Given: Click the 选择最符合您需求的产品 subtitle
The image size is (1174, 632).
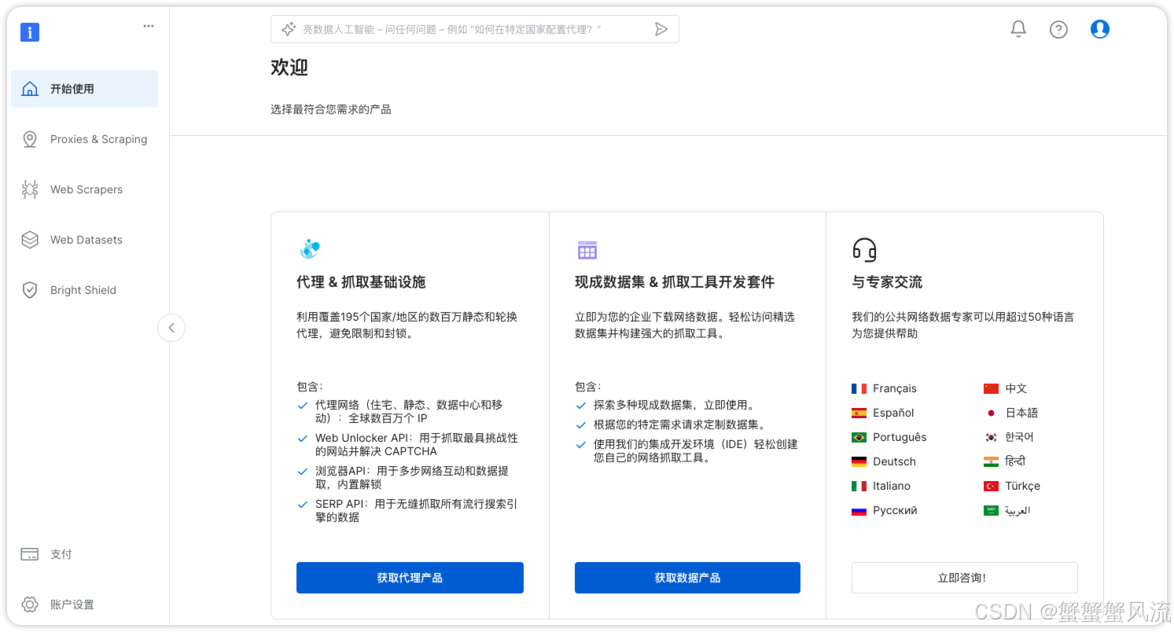Looking at the screenshot, I should pos(331,109).
